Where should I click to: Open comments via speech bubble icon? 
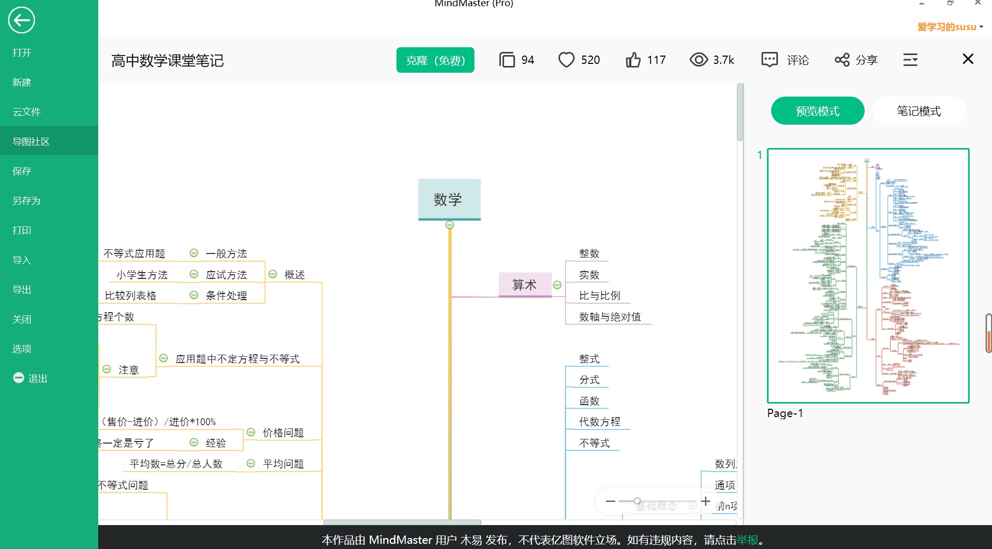pyautogui.click(x=770, y=60)
